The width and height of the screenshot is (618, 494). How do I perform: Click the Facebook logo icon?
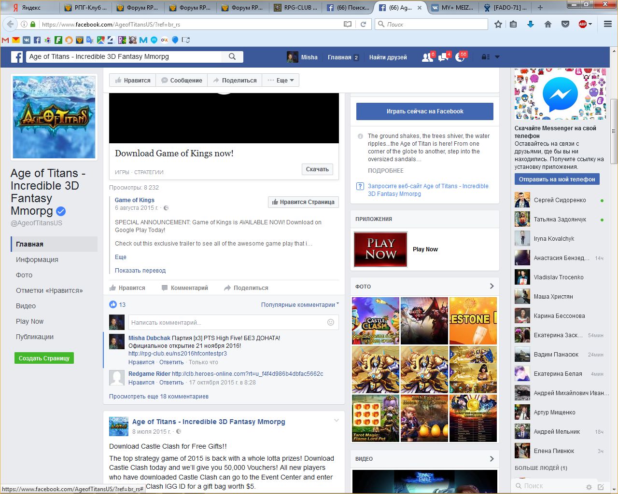[17, 57]
